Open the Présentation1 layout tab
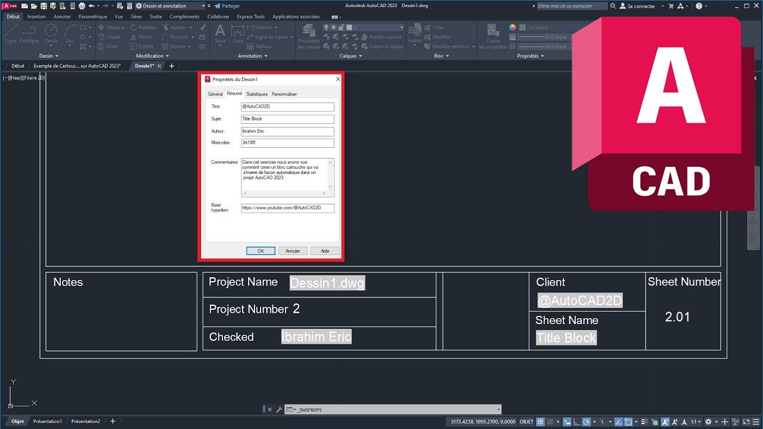The image size is (763, 429). 47,421
